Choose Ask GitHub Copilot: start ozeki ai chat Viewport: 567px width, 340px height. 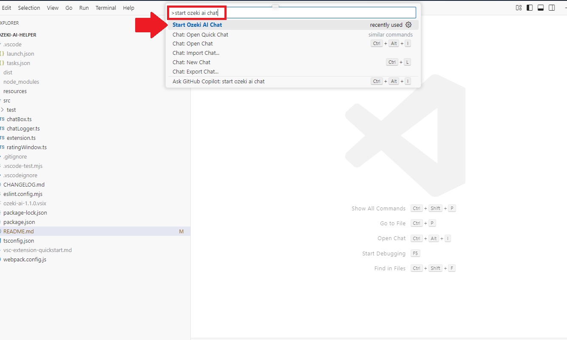[293, 81]
